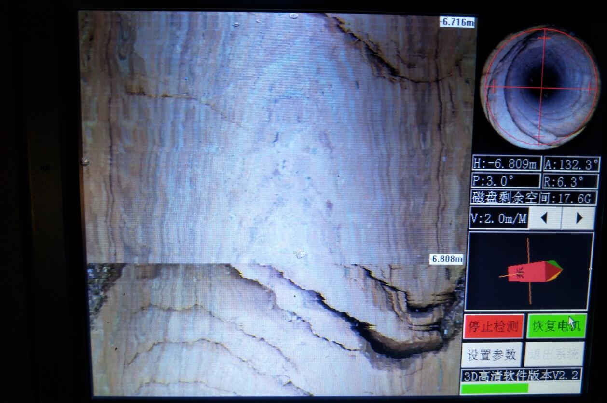Select the R:6.3° roll readout
Viewport: 607px width, 403px height.
click(x=570, y=181)
